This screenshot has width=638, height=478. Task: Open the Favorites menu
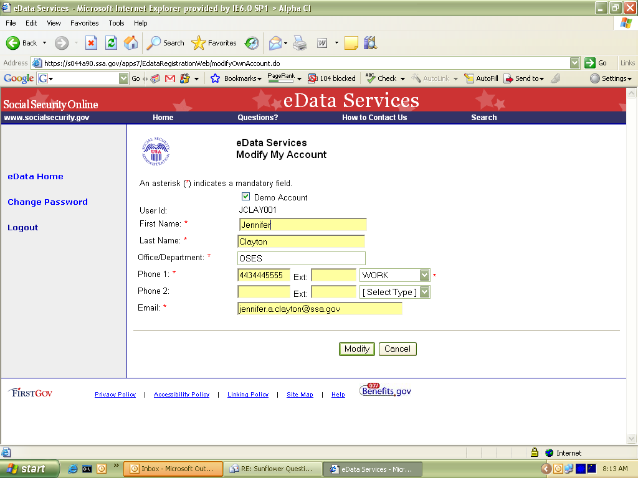point(84,23)
